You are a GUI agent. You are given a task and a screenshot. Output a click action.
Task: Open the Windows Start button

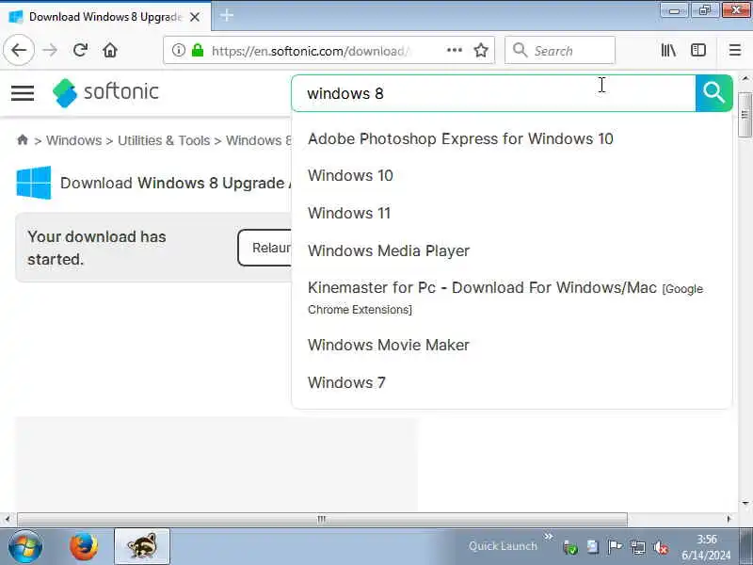(x=24, y=547)
